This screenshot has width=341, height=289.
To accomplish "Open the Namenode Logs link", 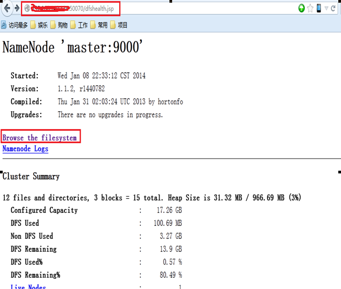I will [25, 149].
